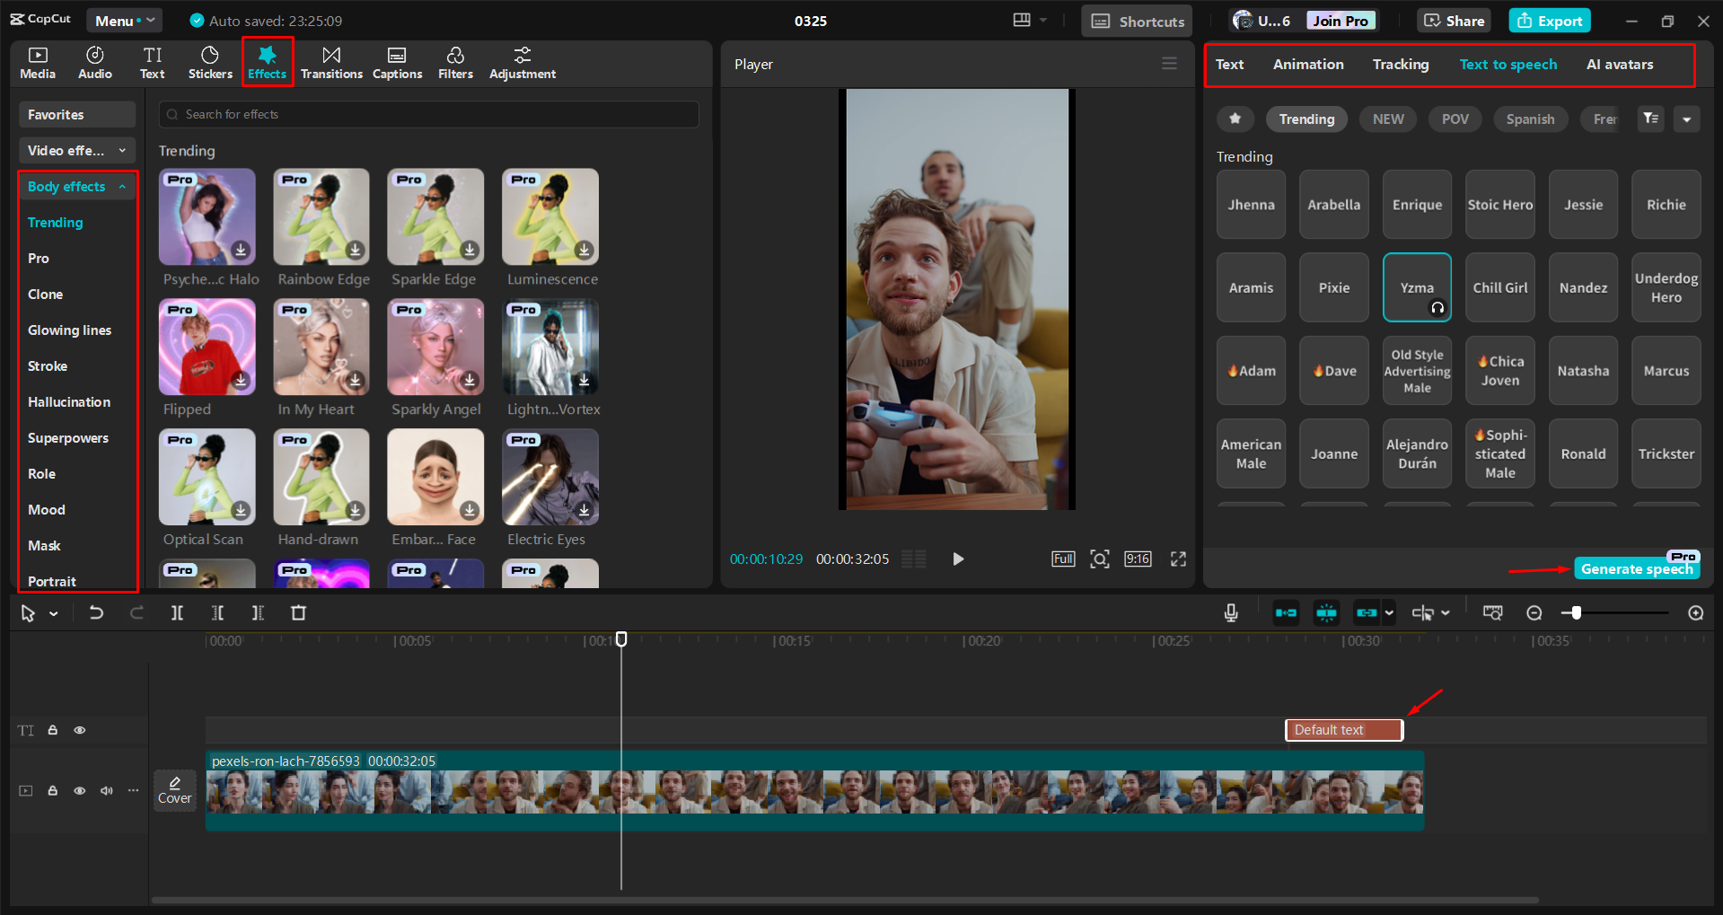Hide the text track with the eye toggle
Image resolution: width=1723 pixels, height=915 pixels.
(x=79, y=730)
